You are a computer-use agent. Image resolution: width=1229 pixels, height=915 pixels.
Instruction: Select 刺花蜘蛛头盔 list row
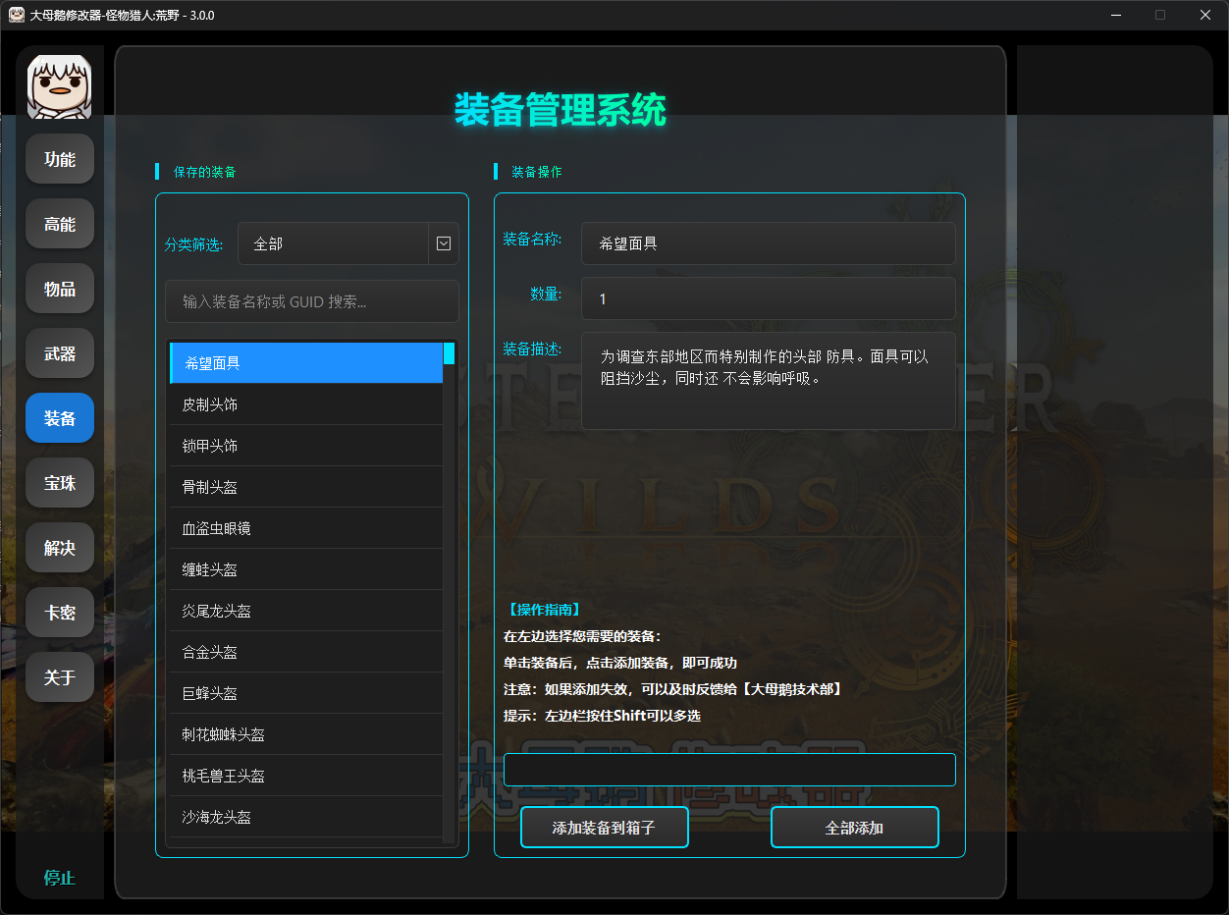306,734
